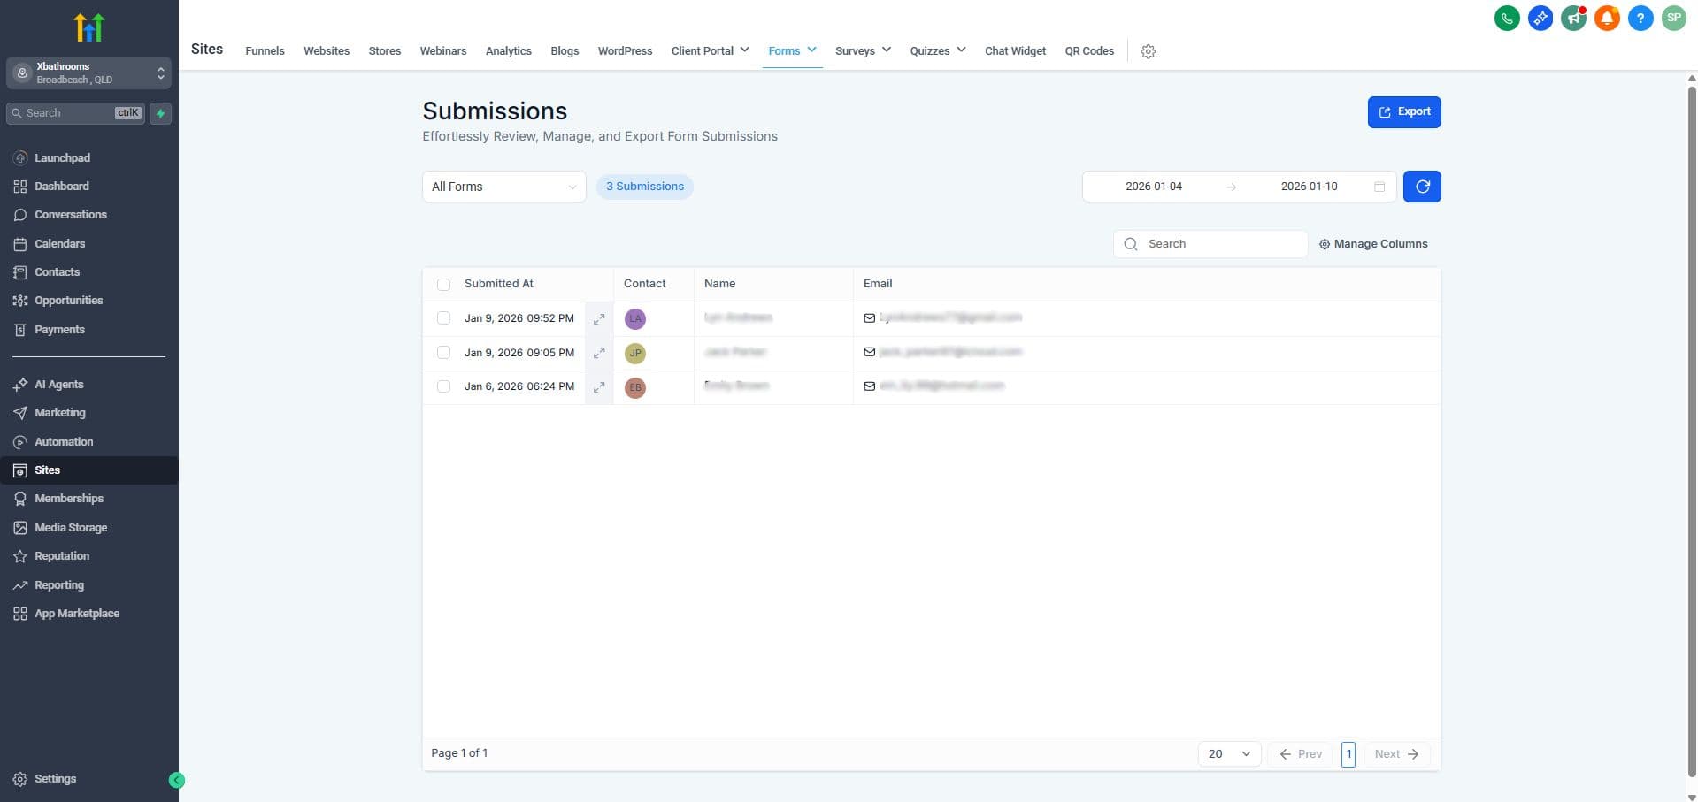Expand the Jan 9 09:52 PM submission details

(599, 318)
